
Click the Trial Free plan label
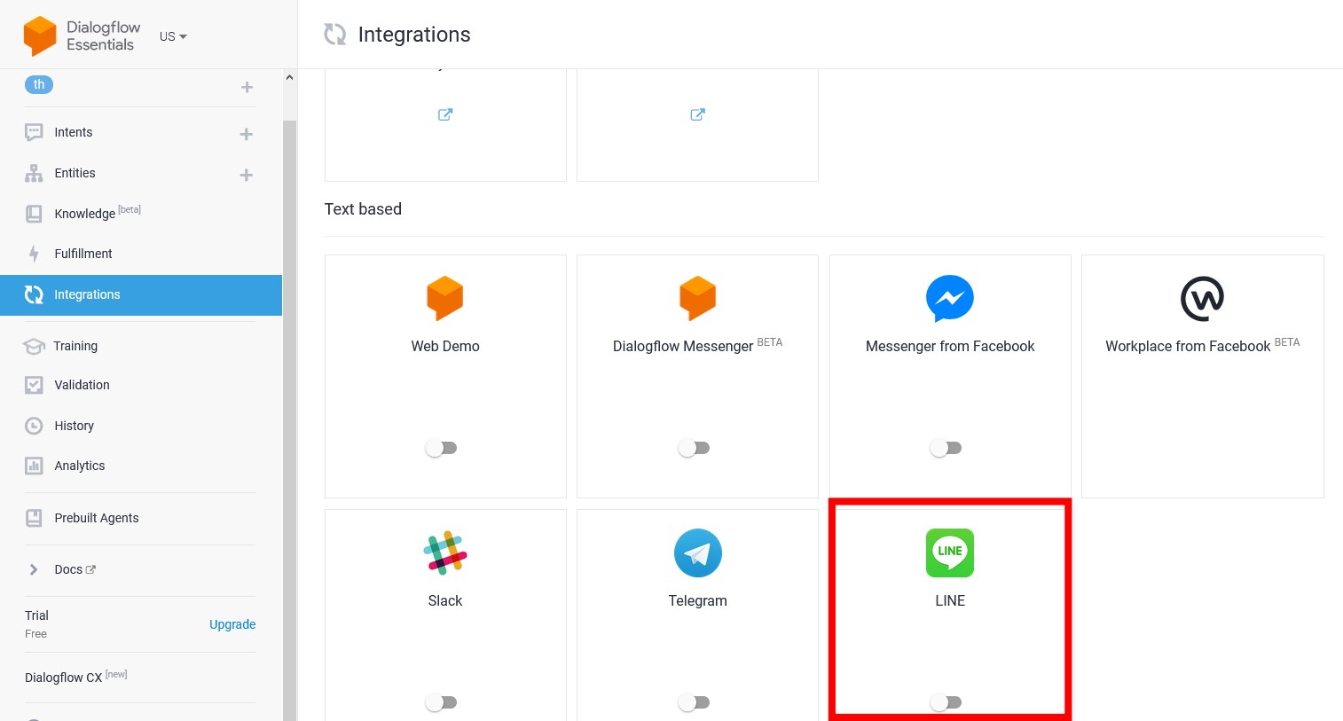coord(36,623)
